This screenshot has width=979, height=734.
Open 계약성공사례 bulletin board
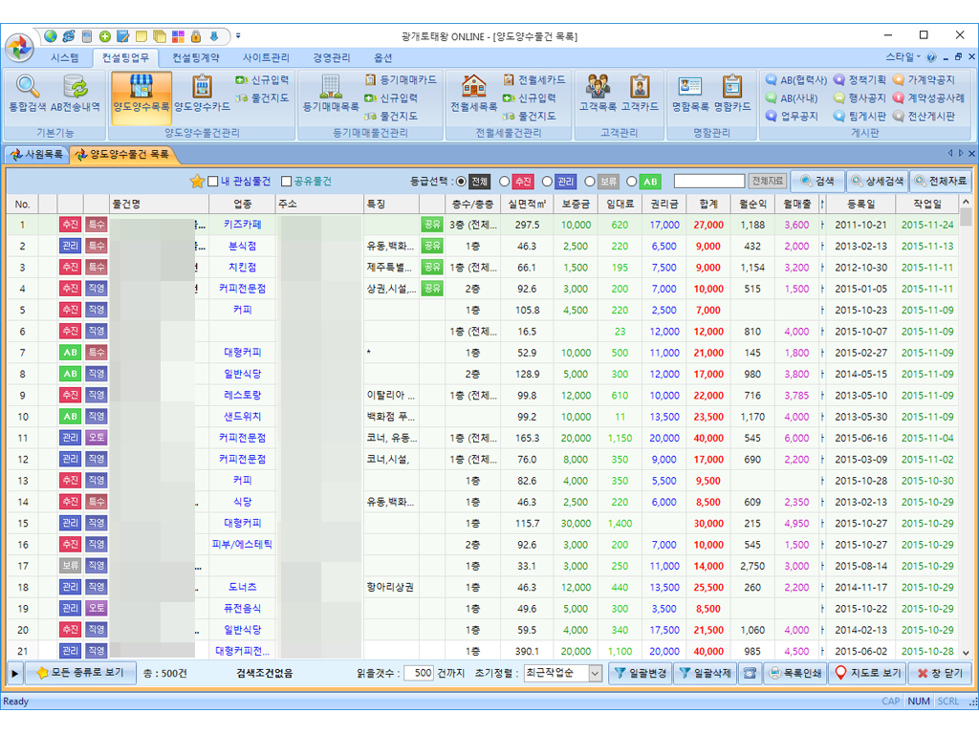[x=928, y=98]
